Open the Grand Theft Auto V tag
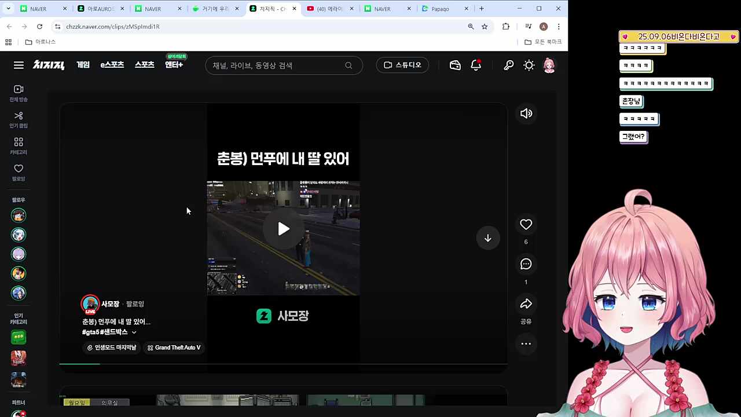This screenshot has width=741, height=417. point(174,348)
